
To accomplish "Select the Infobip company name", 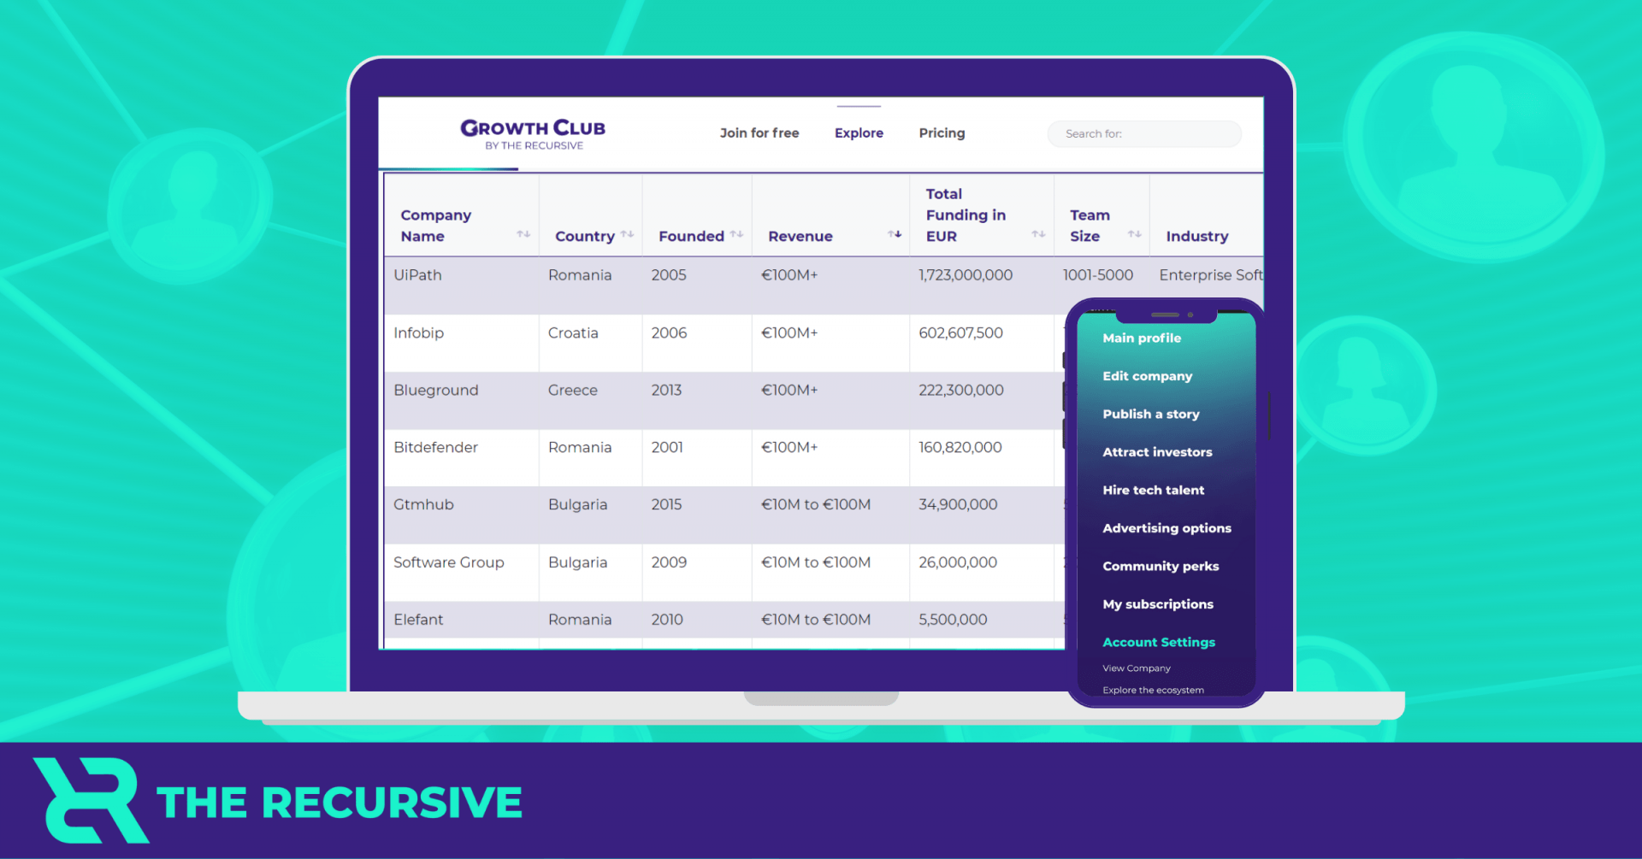I will (x=418, y=332).
